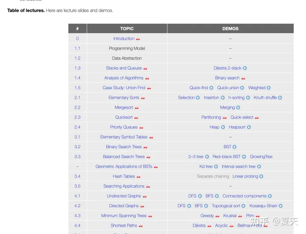Click play icon next to Heapsort
The height and width of the screenshot is (234, 306).
pyautogui.click(x=249, y=127)
